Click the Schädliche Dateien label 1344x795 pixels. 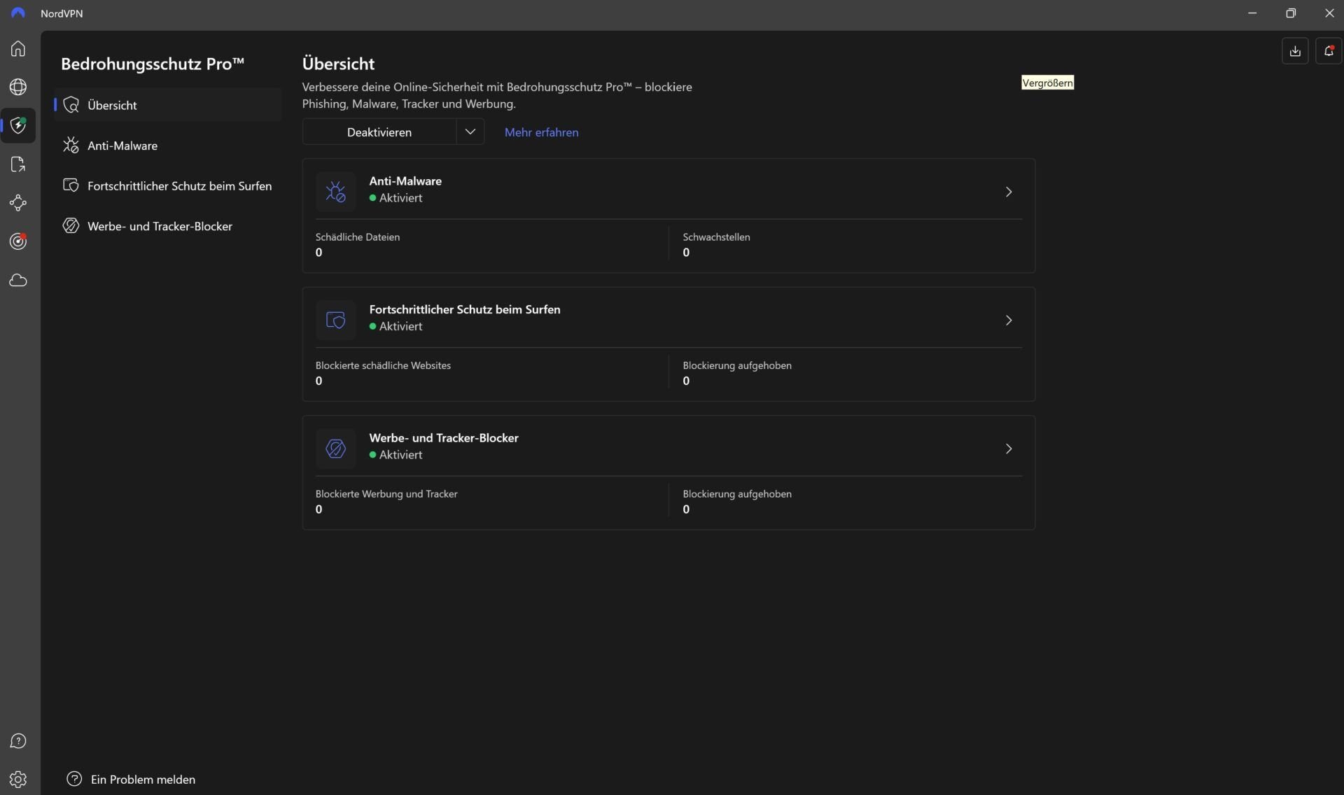358,237
